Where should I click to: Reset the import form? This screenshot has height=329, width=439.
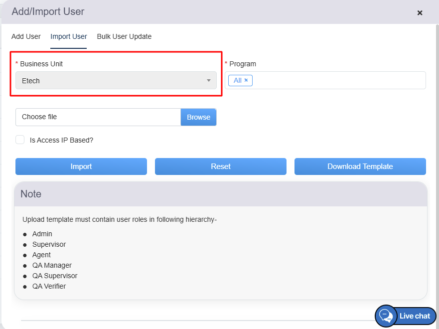221,166
